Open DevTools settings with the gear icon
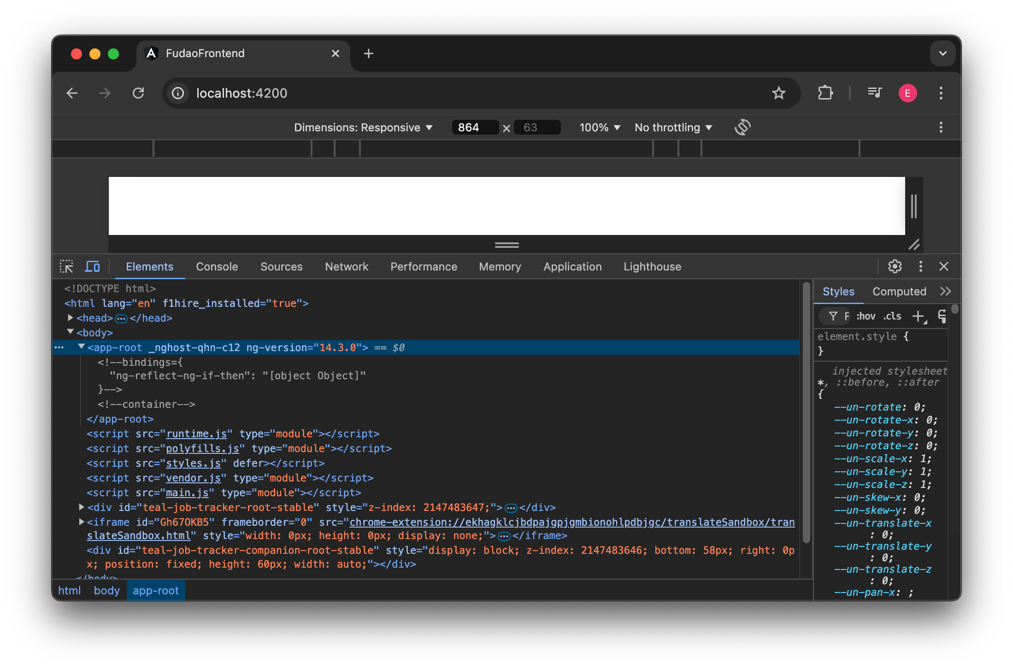The height and width of the screenshot is (669, 1013). click(x=895, y=266)
